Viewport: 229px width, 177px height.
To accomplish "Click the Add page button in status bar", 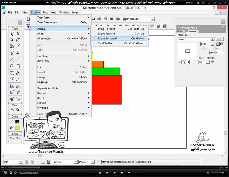I will coord(49,162).
